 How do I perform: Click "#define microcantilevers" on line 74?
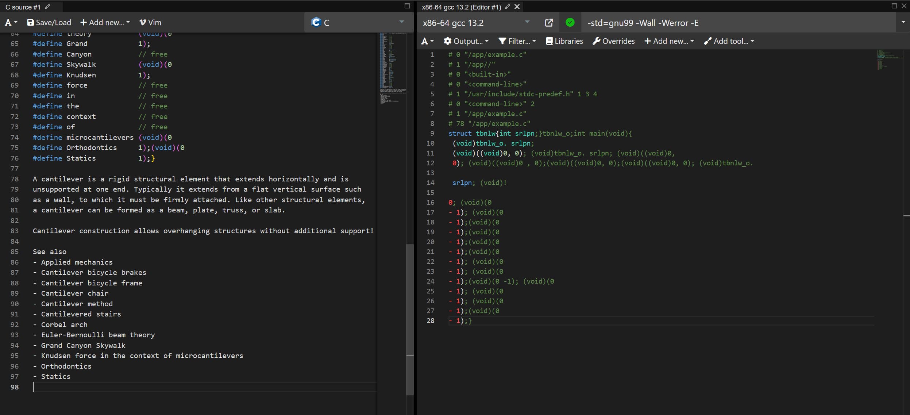click(83, 138)
